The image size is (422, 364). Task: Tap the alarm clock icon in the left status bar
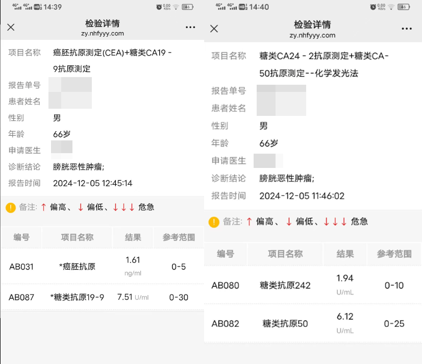[x=160, y=7]
